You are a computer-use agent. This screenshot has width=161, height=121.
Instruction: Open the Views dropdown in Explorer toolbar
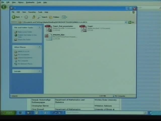64,17
